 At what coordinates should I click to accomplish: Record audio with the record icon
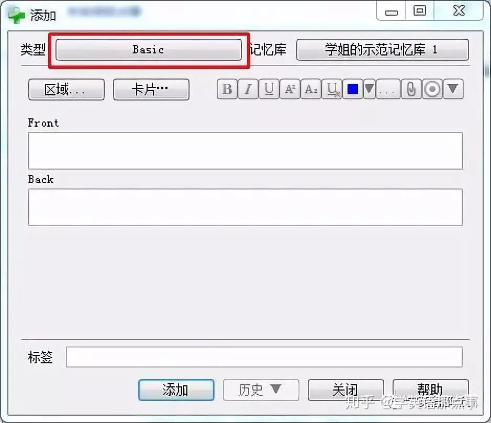point(432,89)
